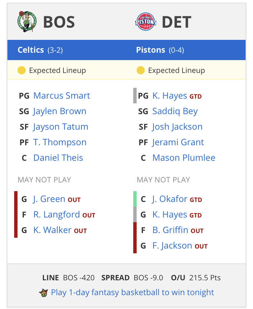Screen dimensions: 253x309
Task: Click the Boston Celtics logo
Action: click(x=27, y=22)
